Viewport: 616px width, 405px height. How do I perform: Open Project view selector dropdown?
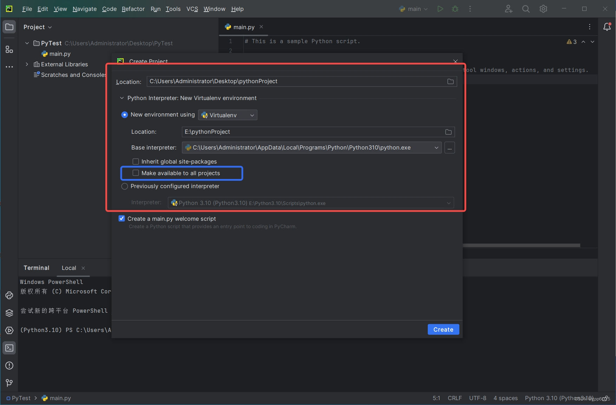click(x=38, y=27)
